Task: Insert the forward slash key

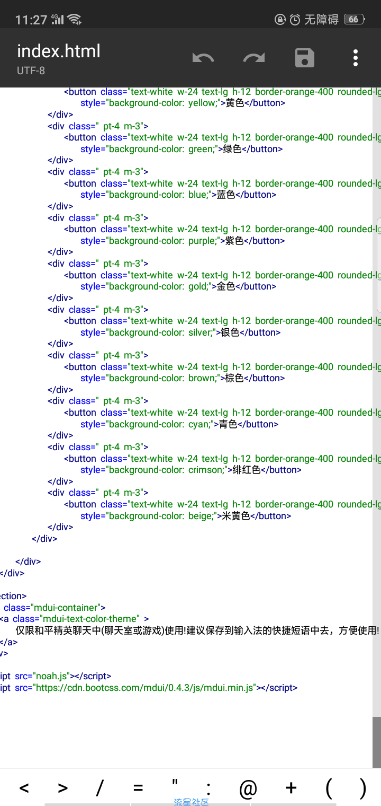Action: point(99,788)
